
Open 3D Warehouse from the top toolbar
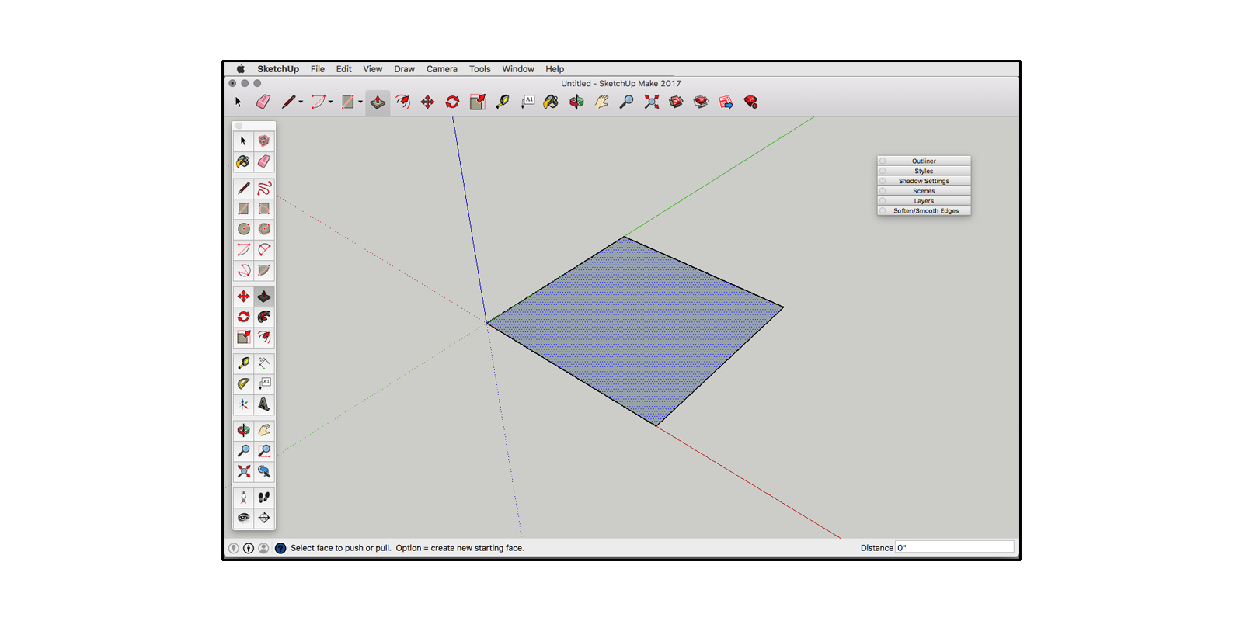coord(676,102)
